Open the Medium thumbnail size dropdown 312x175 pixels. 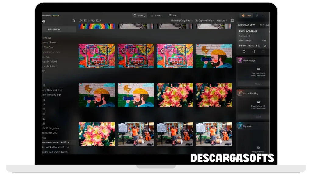(222, 21)
